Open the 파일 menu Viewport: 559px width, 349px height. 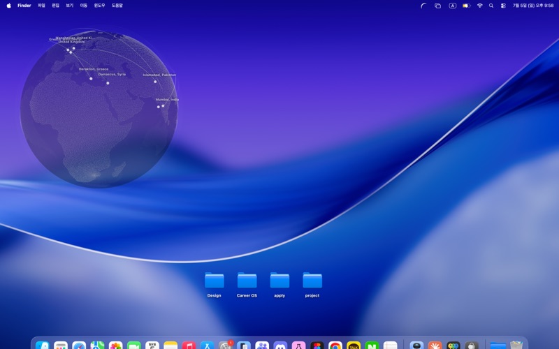(41, 6)
